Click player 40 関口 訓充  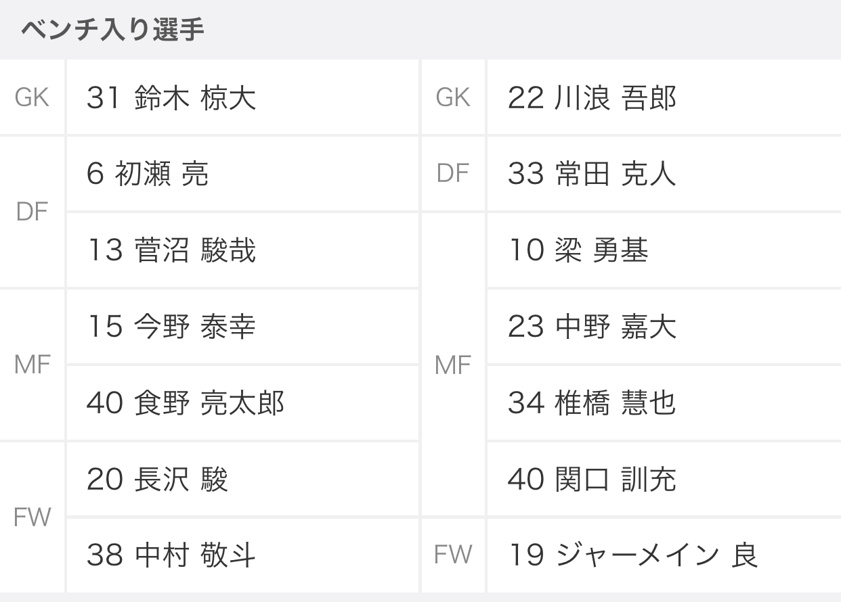(x=592, y=480)
